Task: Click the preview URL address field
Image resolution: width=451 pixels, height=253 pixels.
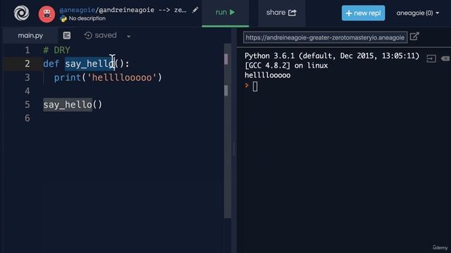Action: [325, 37]
